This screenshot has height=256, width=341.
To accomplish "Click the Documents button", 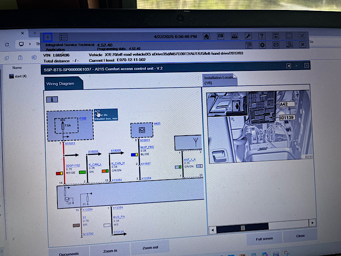I will click(x=69, y=253).
